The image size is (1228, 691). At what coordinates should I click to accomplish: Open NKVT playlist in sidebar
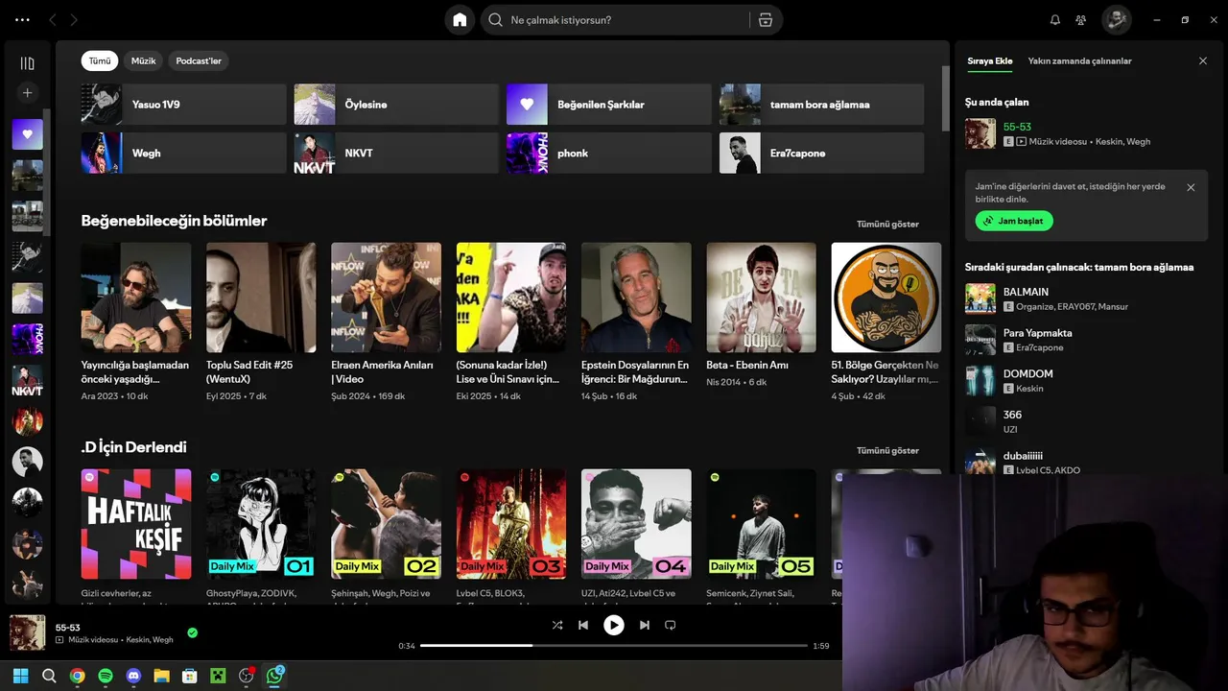coord(27,381)
